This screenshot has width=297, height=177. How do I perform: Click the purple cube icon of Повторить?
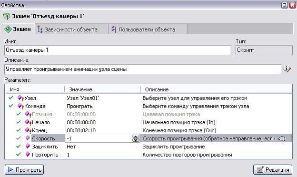click(x=28, y=155)
